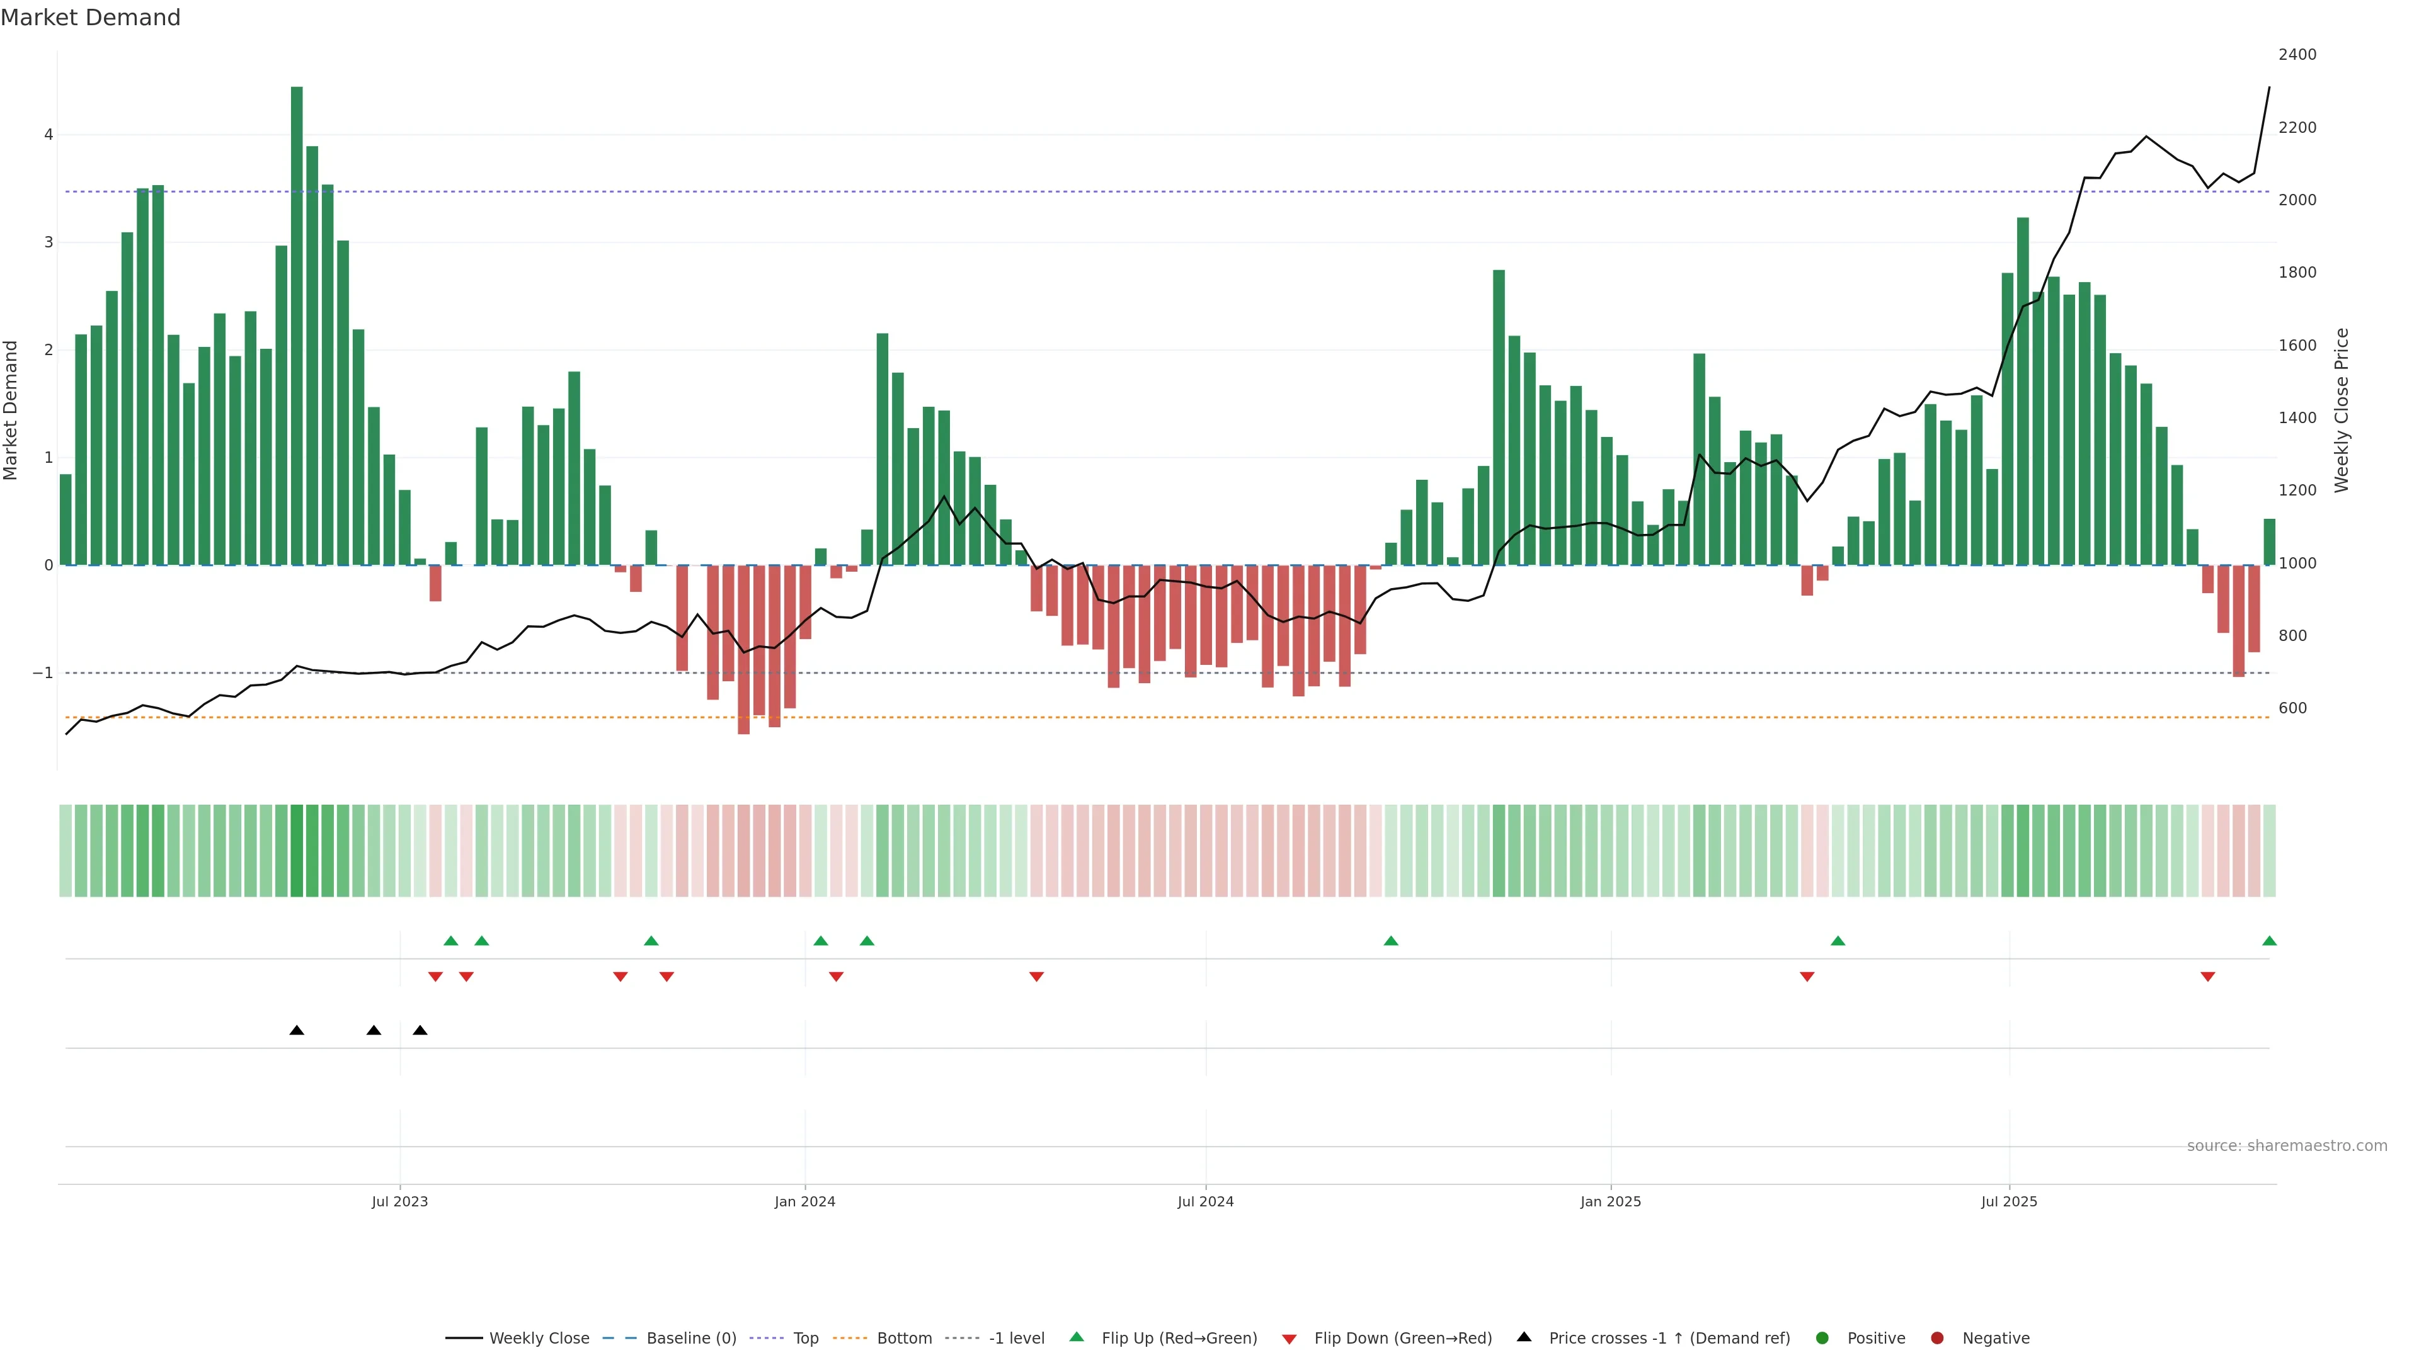This screenshot has height=1360, width=2419.
Task: Click the Positive green circle legend icon
Action: click(1822, 1339)
